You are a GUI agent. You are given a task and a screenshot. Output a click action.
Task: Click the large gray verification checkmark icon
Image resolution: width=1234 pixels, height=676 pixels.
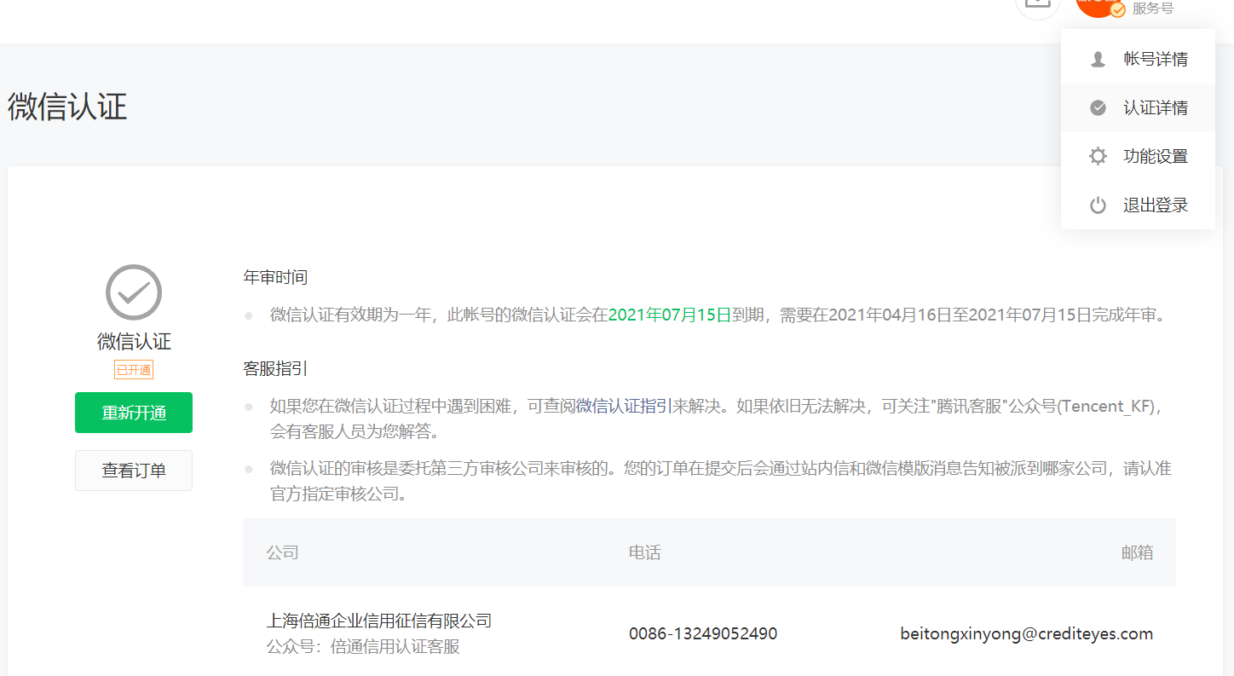[x=134, y=292]
